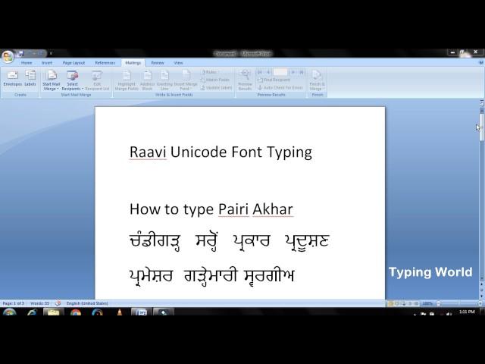This screenshot has height=364, width=485.
Task: Click the 'Raavi Unicode Font Typing' heading
Action: (x=221, y=152)
